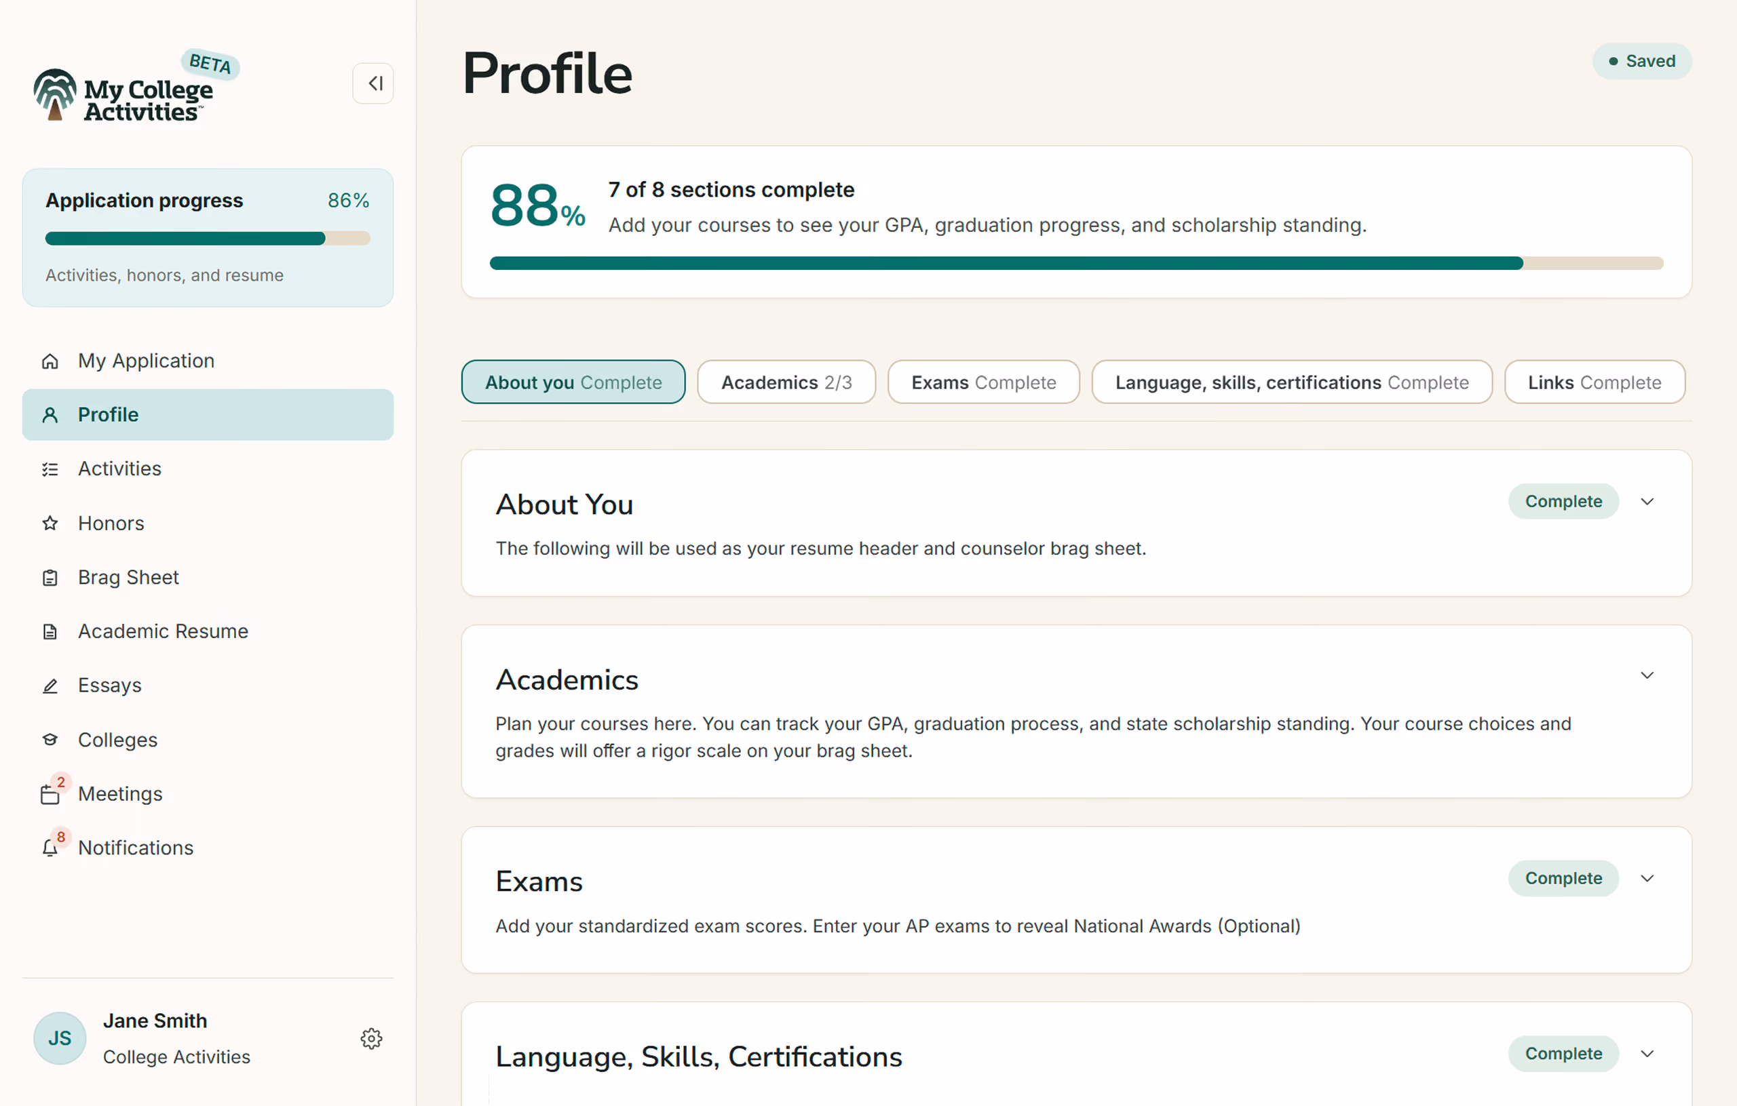The image size is (1737, 1106).
Task: Expand the Academics section chevron
Action: coord(1647,675)
